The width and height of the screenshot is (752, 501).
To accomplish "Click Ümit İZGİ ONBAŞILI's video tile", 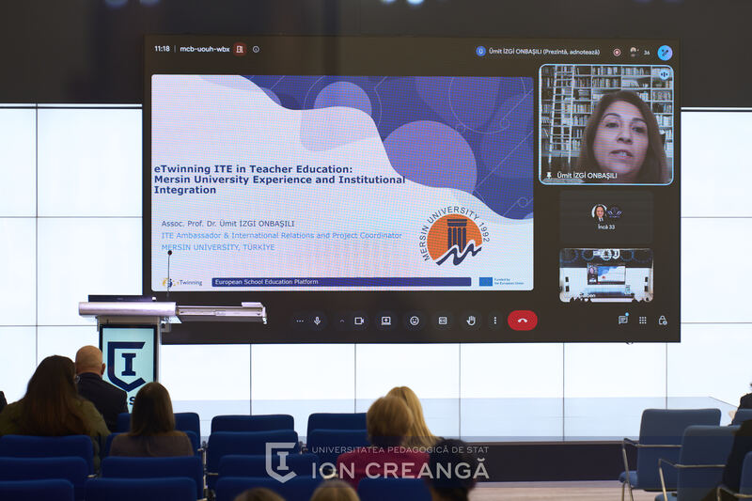I will 606,125.
